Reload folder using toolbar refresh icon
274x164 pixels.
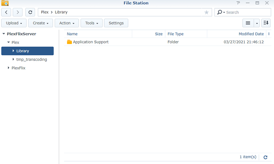(30, 12)
